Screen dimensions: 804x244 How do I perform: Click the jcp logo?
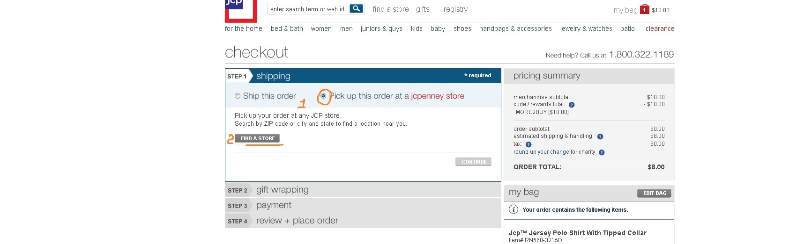pos(241,10)
